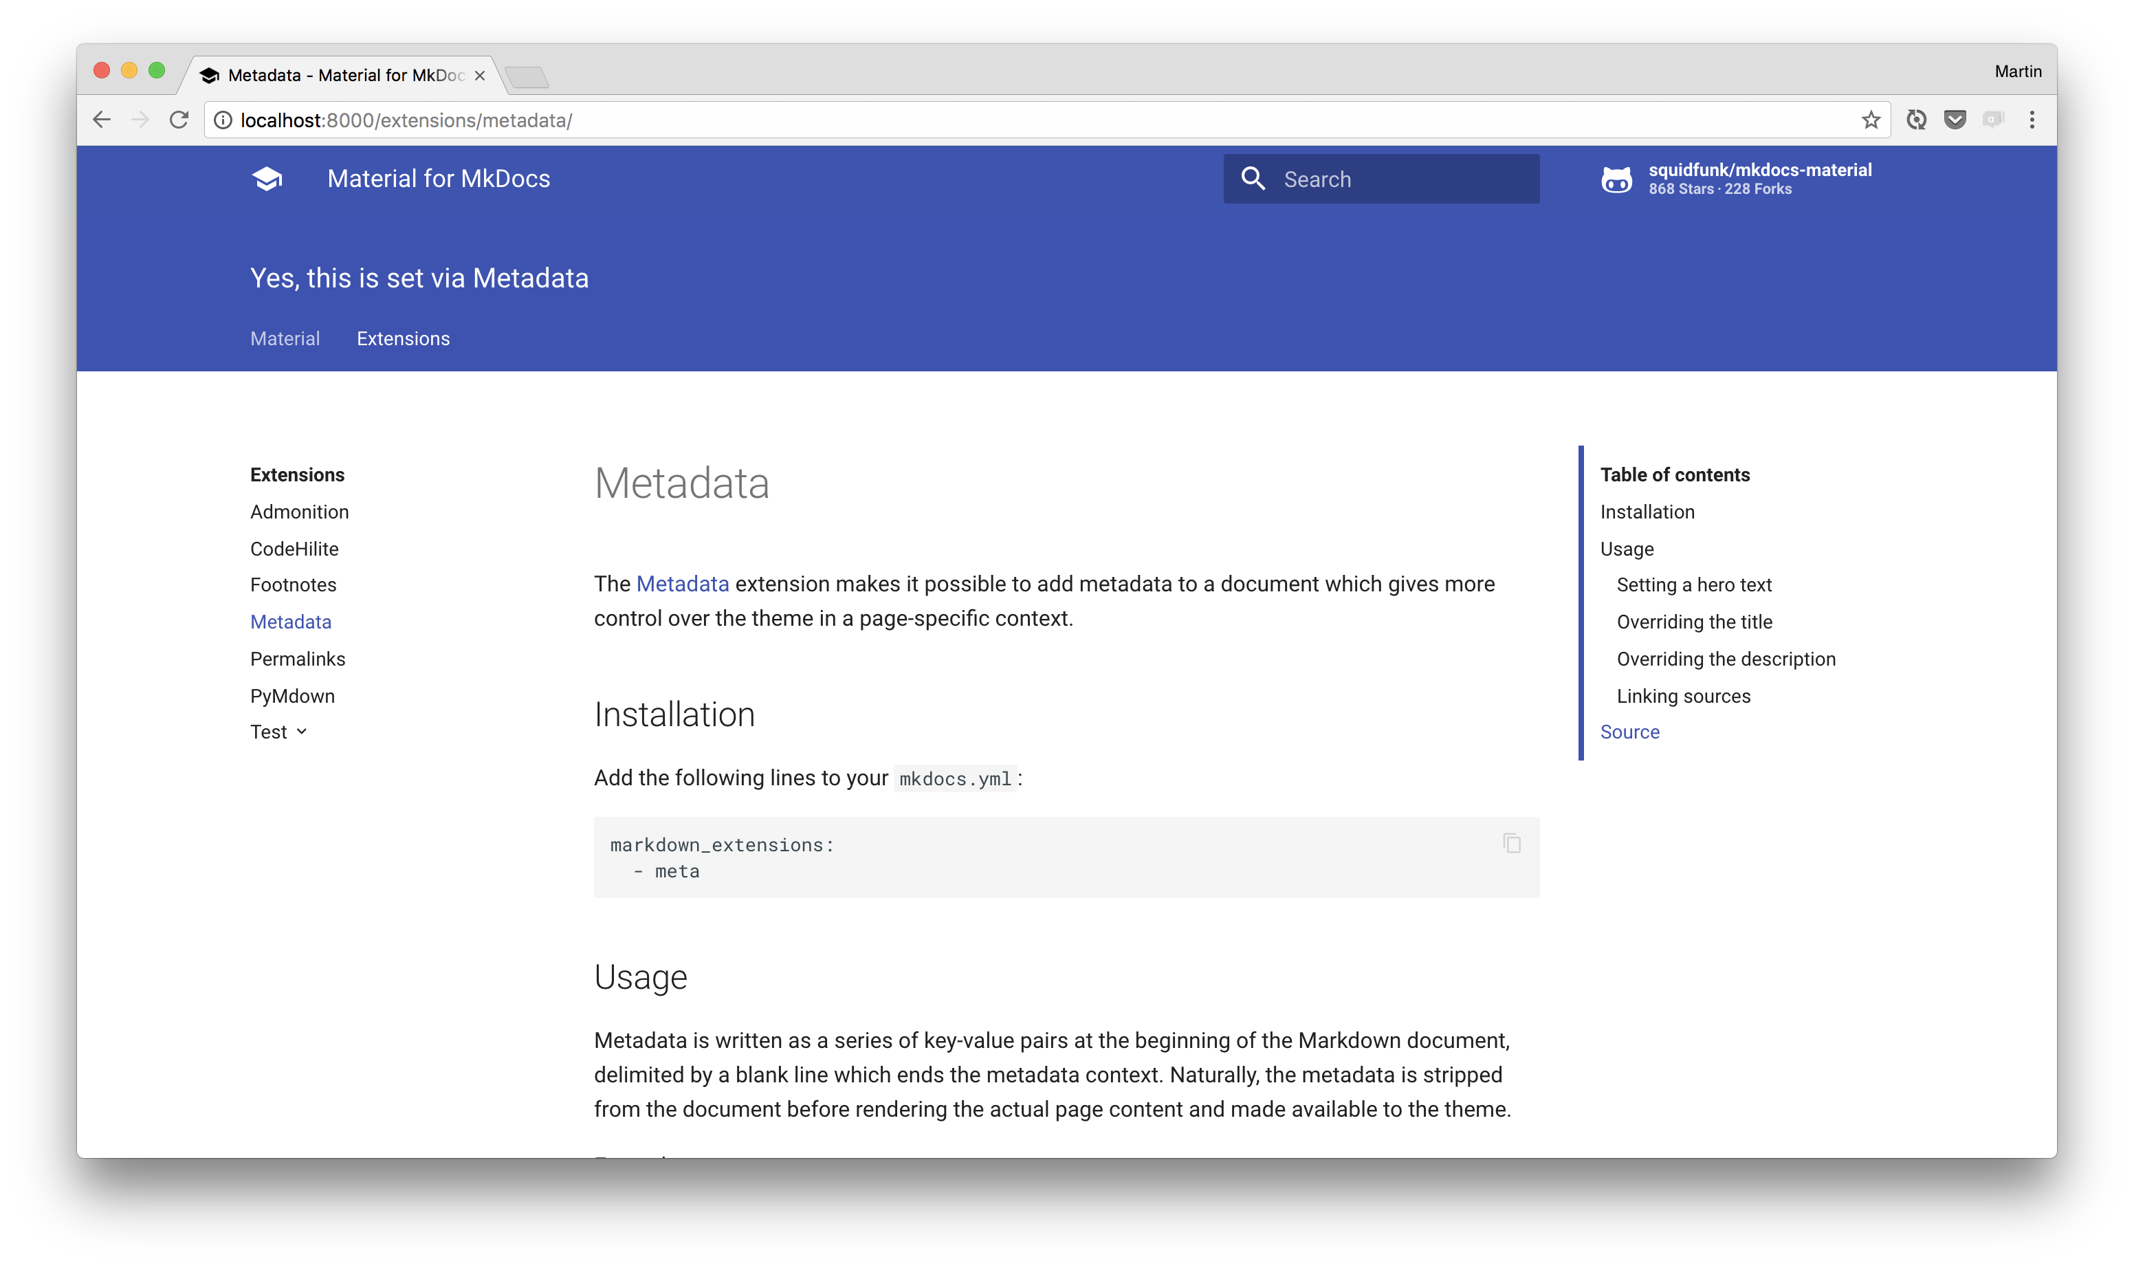Switch to the Material tab
Screen dimensions: 2134x1268
click(285, 338)
